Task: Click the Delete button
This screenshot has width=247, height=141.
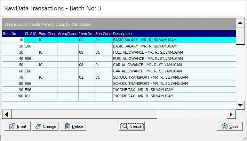Action: (73, 126)
